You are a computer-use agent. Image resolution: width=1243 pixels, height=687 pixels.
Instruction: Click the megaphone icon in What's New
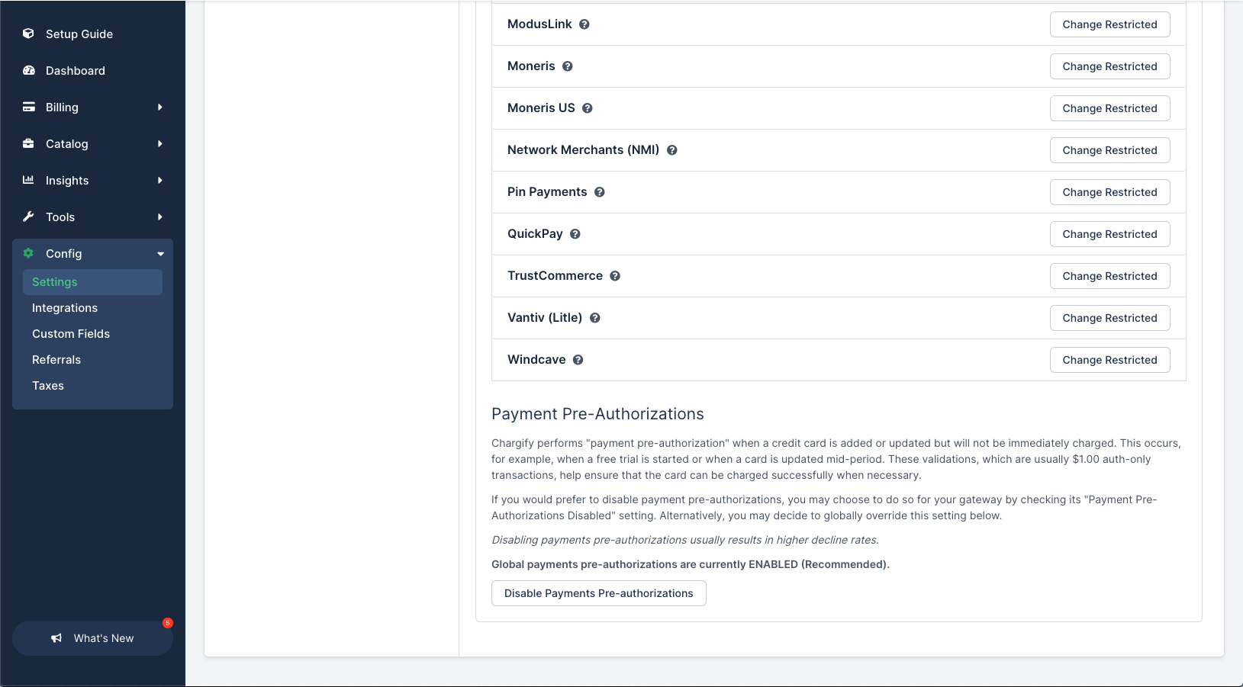[x=56, y=638]
